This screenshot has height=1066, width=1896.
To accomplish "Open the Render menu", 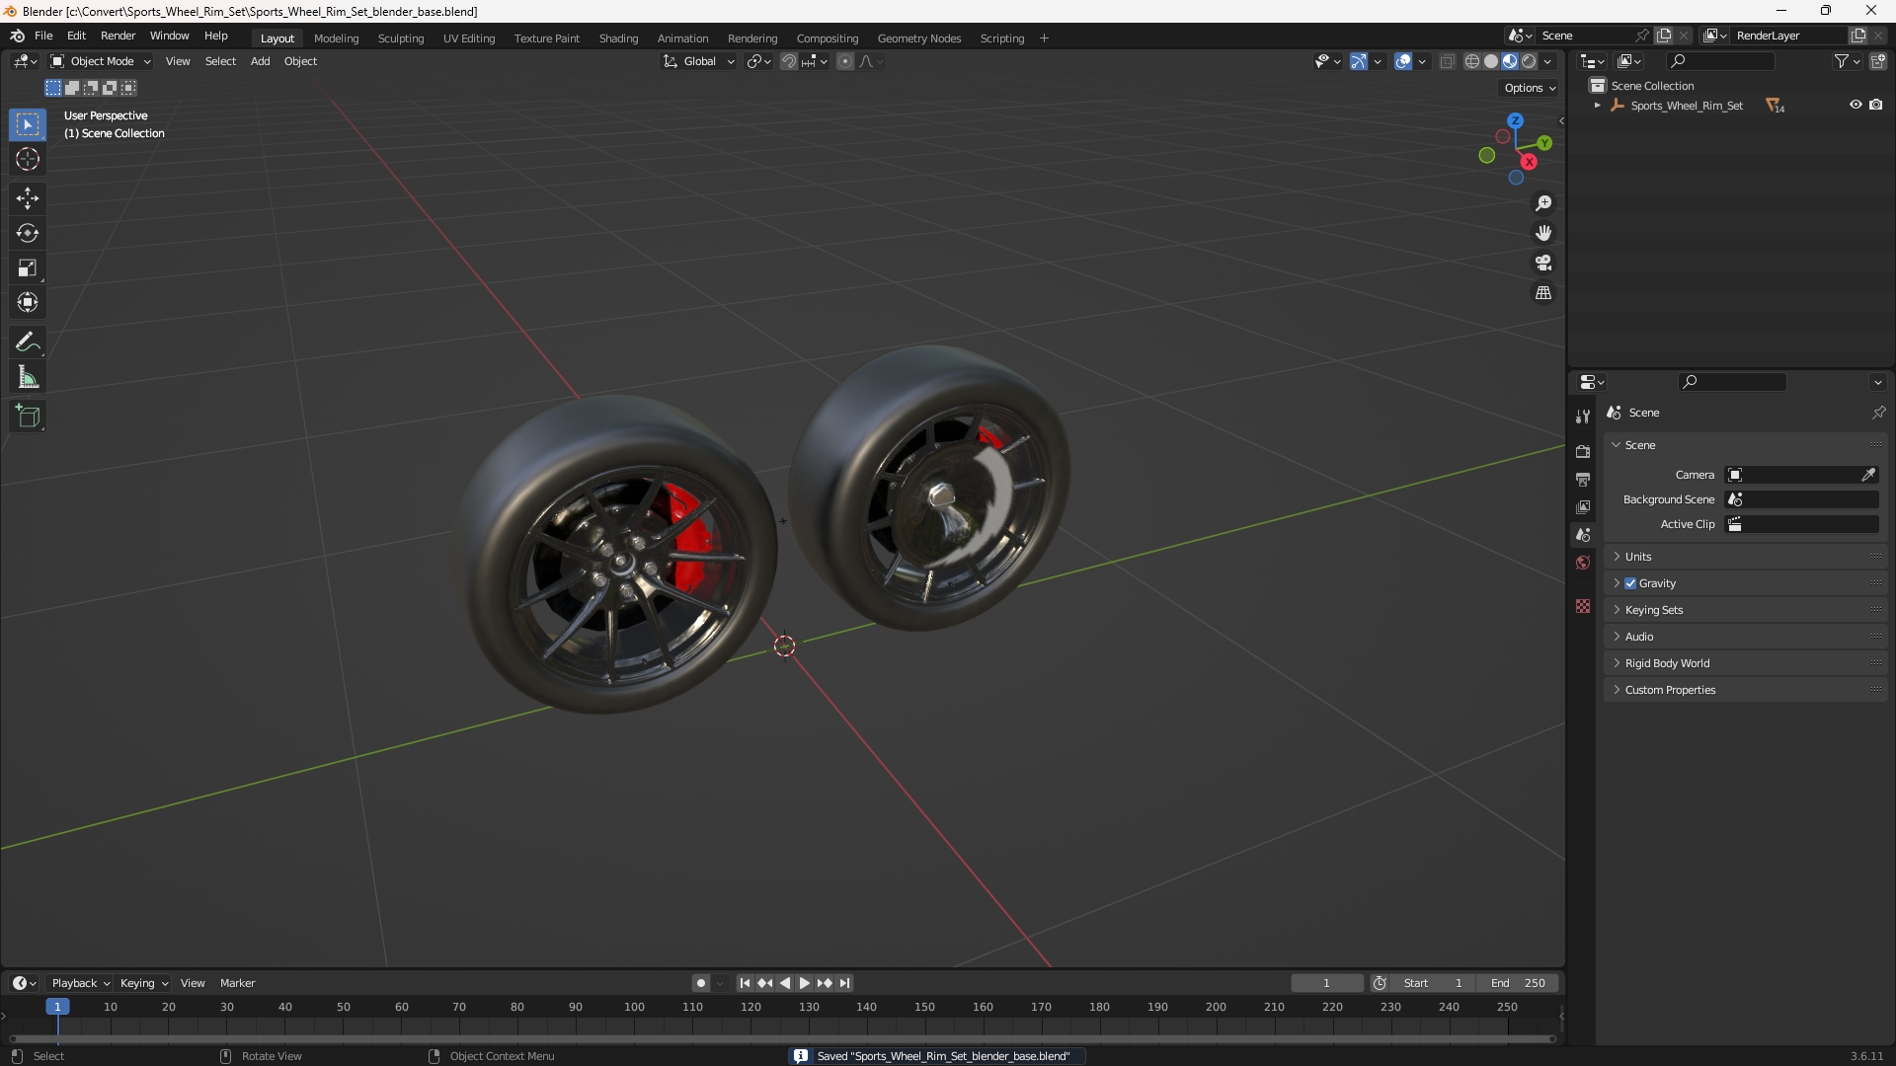I will 118,36.
